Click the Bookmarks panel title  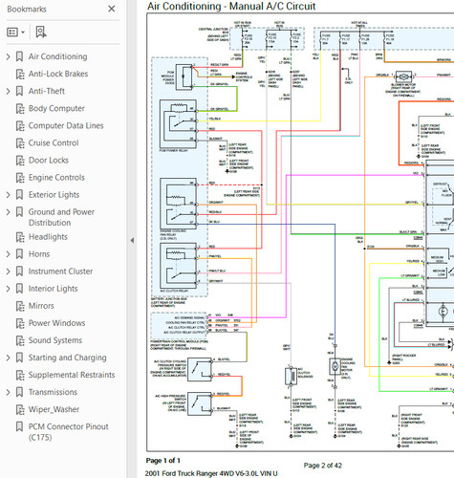point(27,10)
